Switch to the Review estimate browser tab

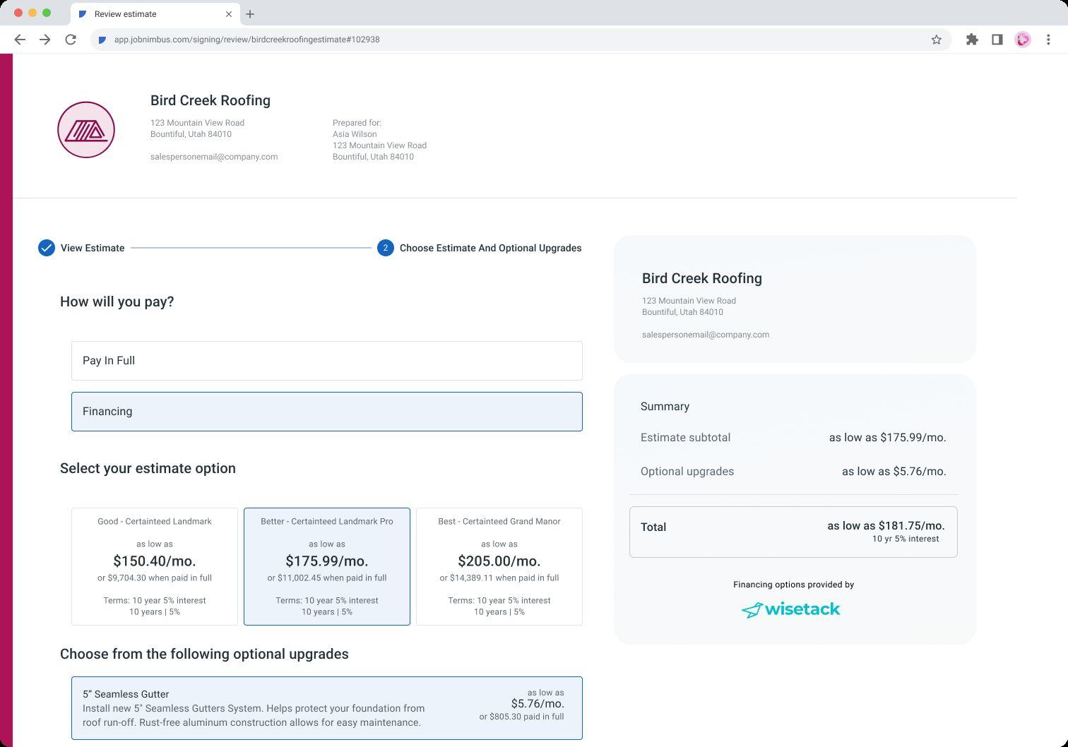click(155, 14)
